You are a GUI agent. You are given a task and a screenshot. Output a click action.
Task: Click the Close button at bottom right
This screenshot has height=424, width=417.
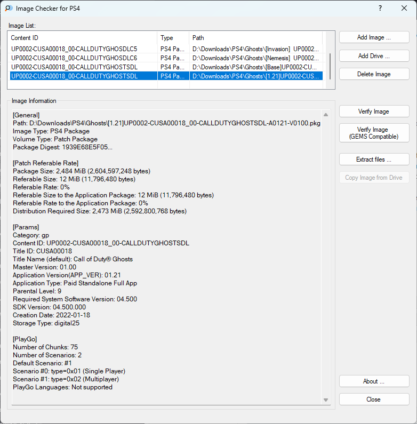[x=374, y=399]
